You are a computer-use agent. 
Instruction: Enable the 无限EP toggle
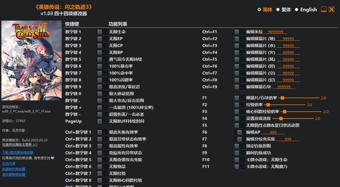[x=102, y=39]
